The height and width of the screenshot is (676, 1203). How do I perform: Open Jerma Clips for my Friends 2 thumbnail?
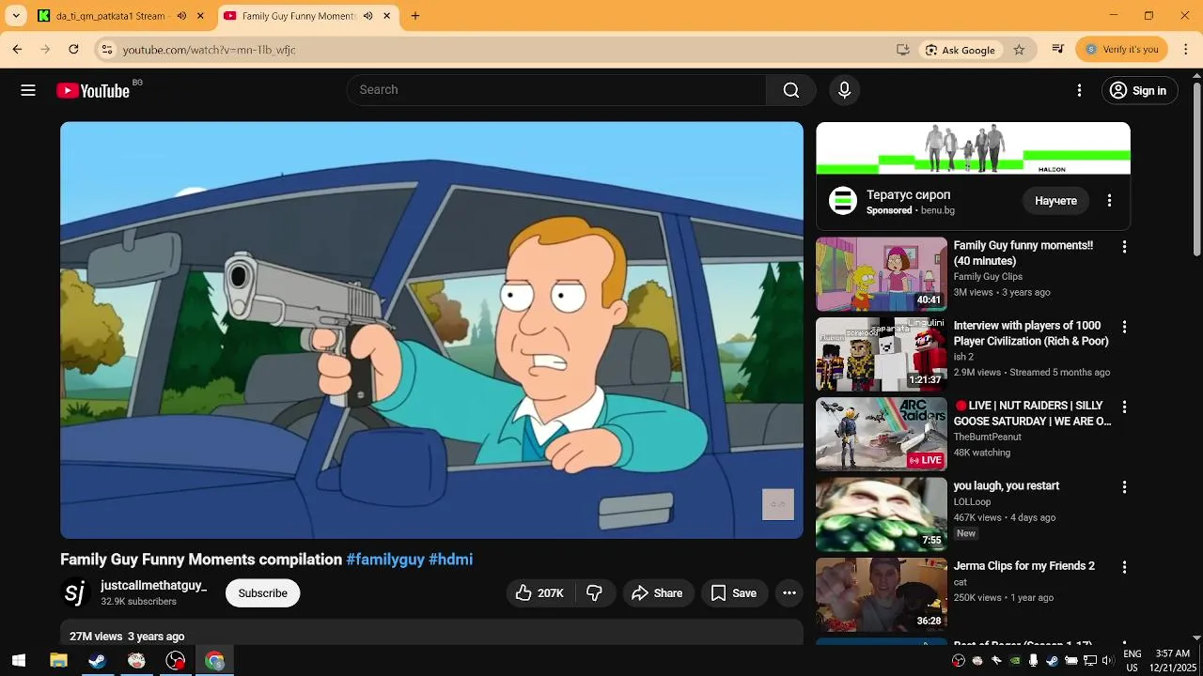pyautogui.click(x=882, y=595)
